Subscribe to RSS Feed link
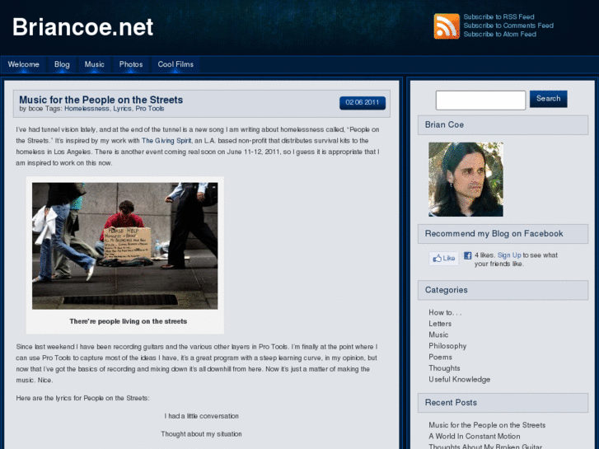Screen dimensions: 599x449 499,16
